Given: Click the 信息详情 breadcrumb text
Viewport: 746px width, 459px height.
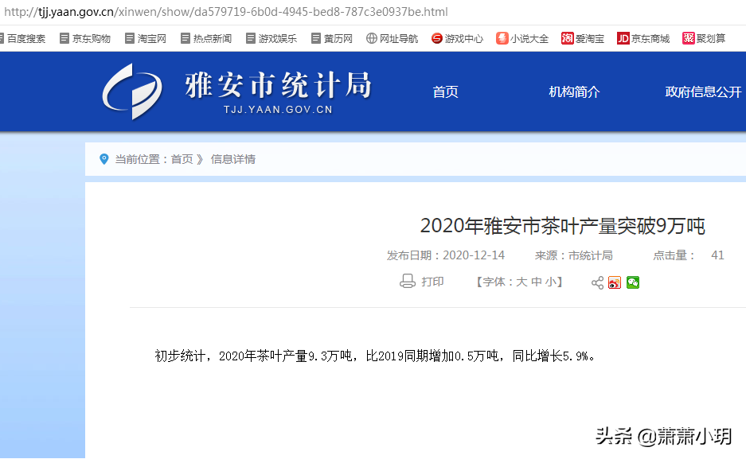Looking at the screenshot, I should coord(233,159).
